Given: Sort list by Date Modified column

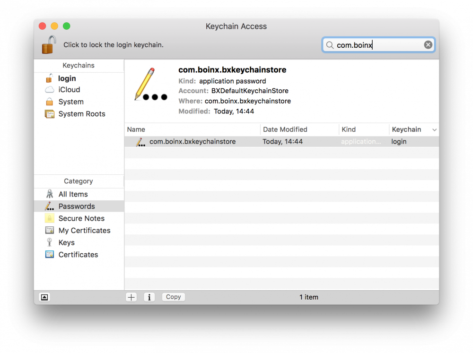Looking at the screenshot, I should 299,129.
